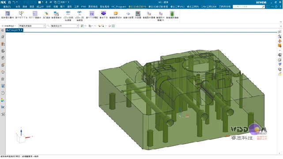Switch to the CAM tools ribbon tab
This screenshot has width=283, height=159.
click(209, 7)
